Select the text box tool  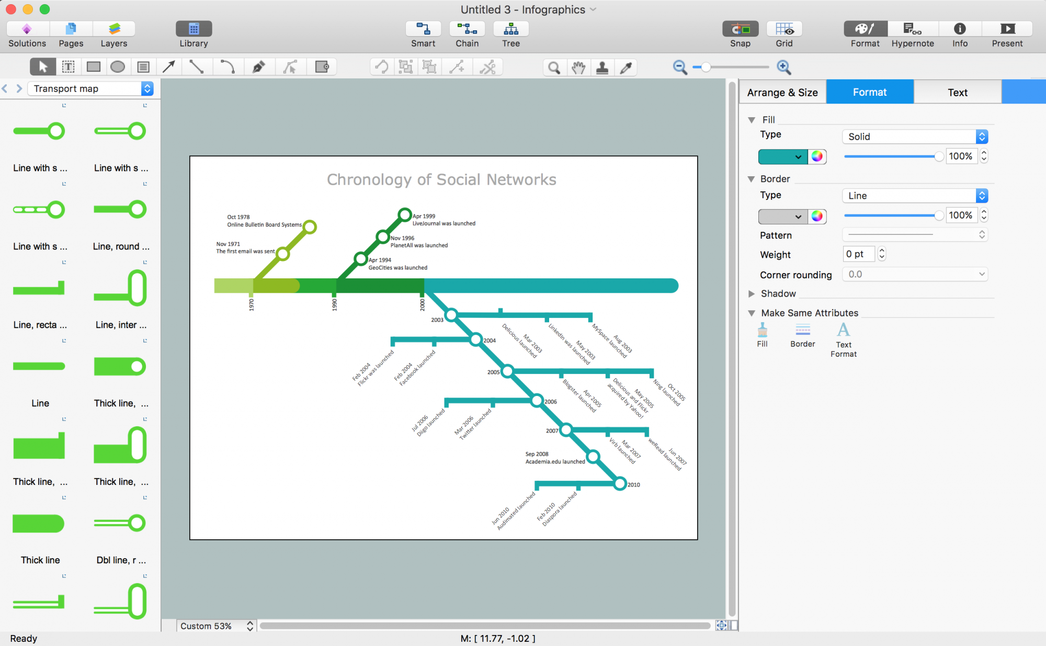[x=68, y=67]
